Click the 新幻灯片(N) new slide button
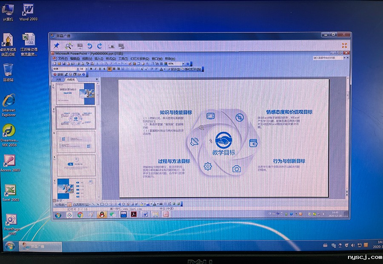This screenshot has width=383, height=264. point(191,69)
